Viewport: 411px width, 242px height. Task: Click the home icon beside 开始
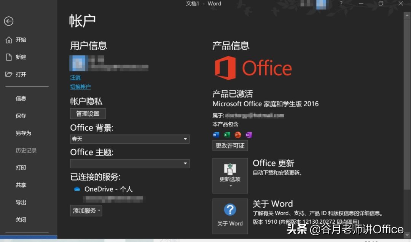point(9,40)
